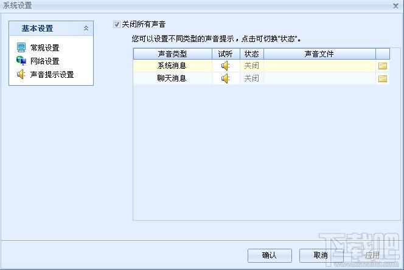Close the 系统设置 window
The height and width of the screenshot is (270, 404).
[395, 5]
